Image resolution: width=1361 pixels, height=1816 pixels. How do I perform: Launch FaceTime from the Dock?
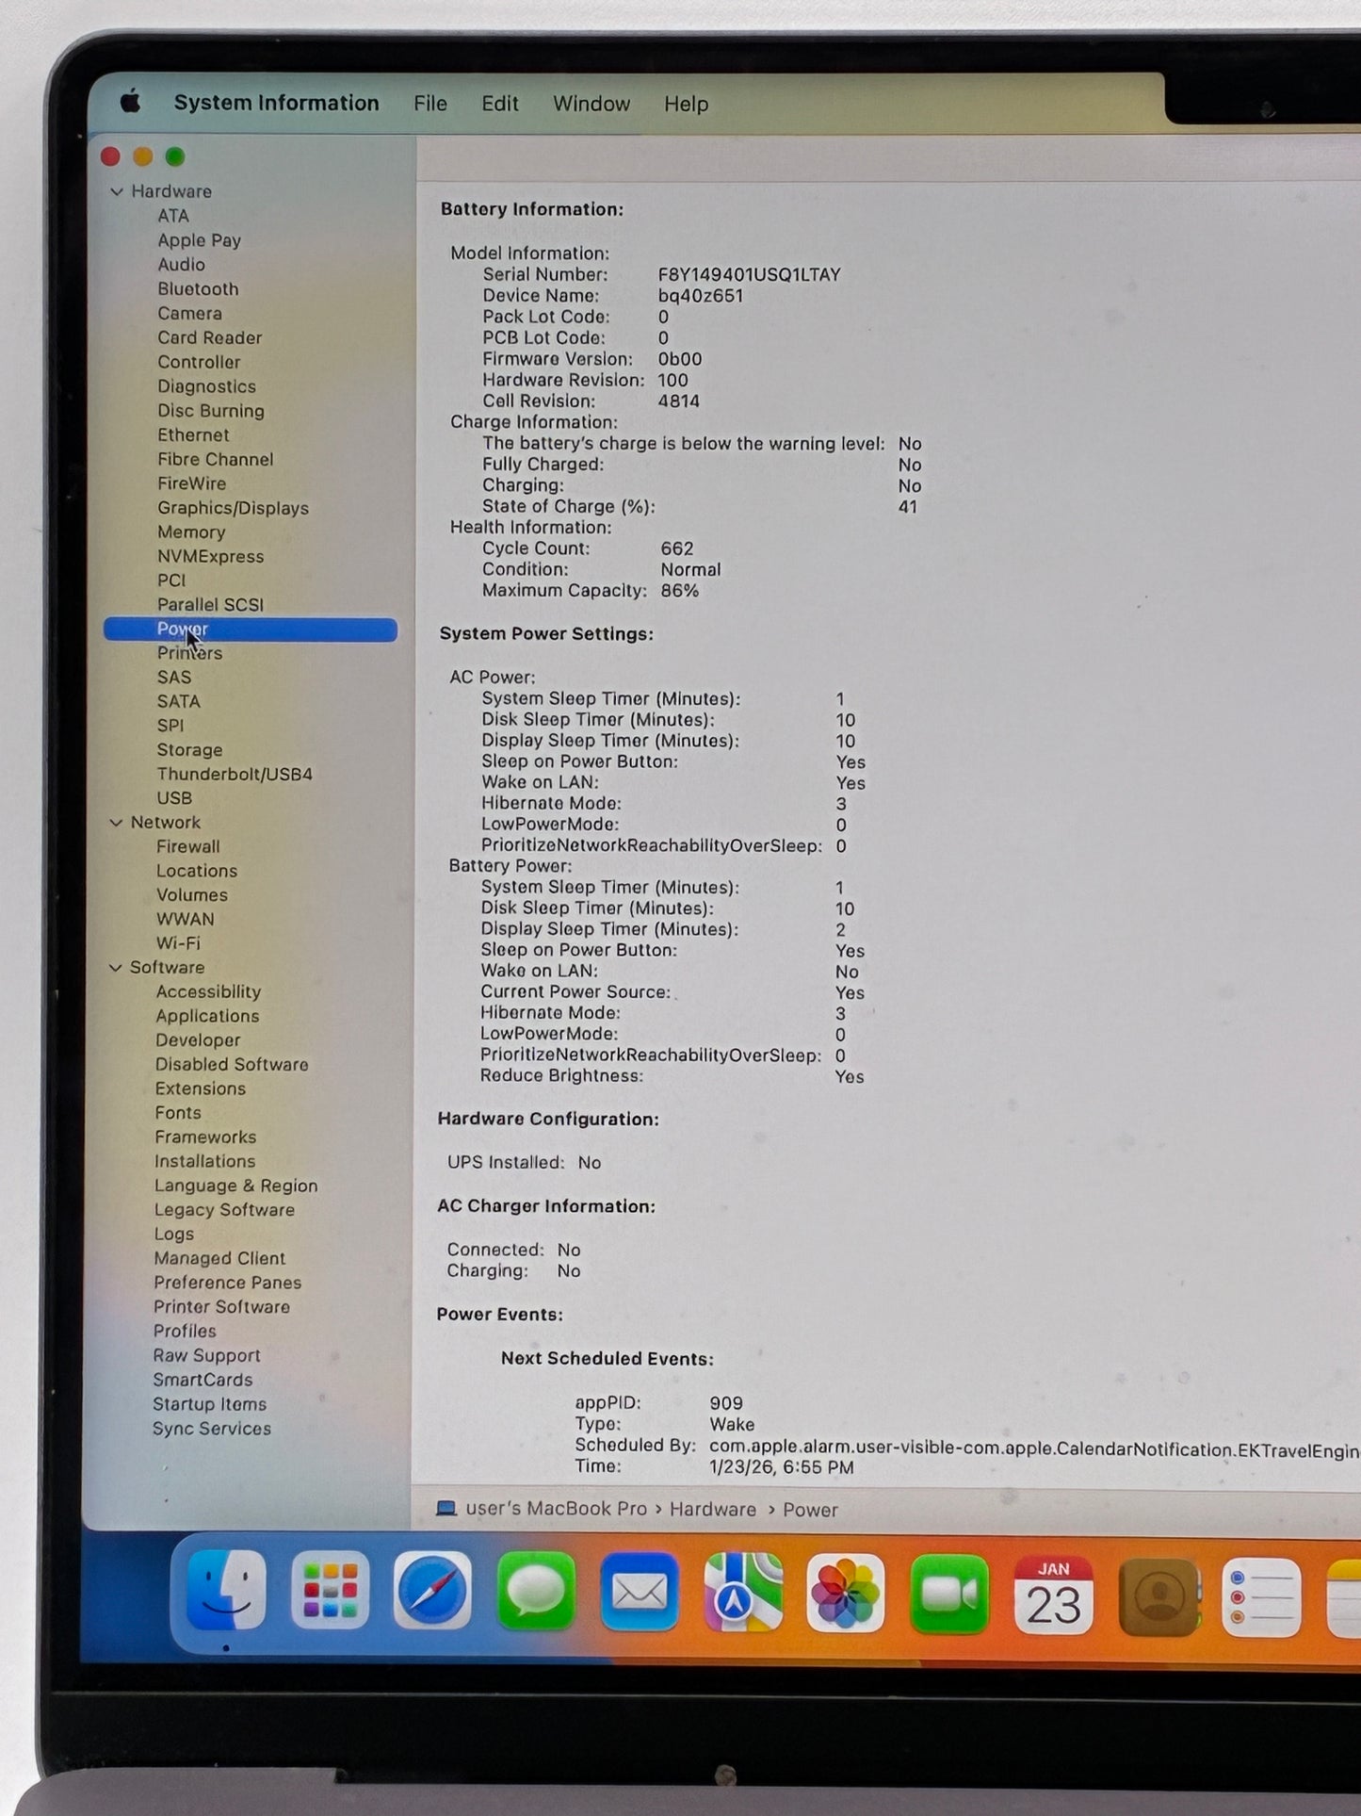(x=949, y=1595)
